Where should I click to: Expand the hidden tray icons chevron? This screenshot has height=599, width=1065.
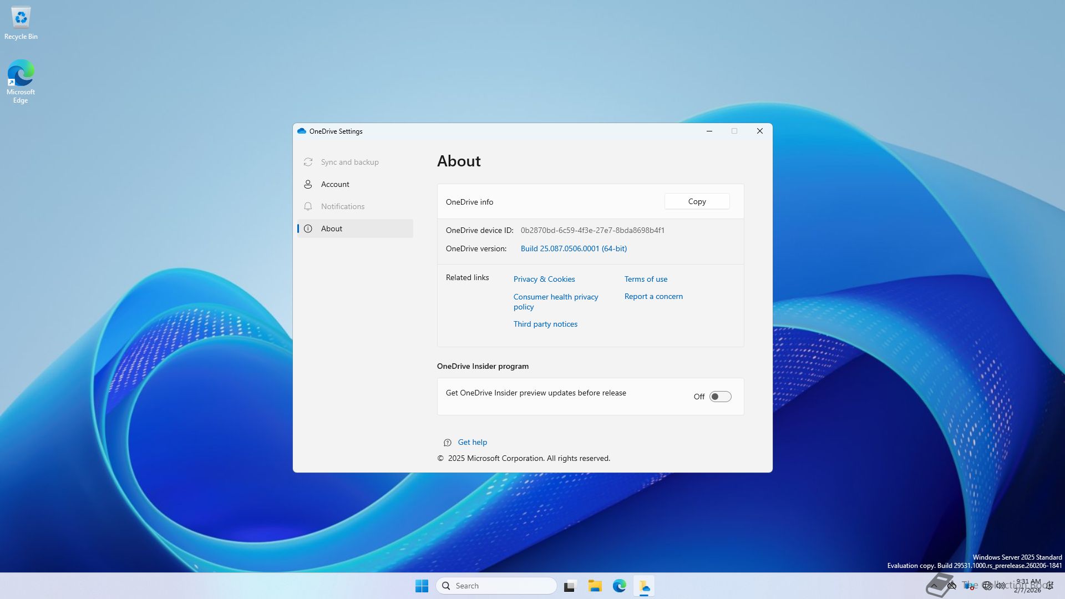[934, 586]
